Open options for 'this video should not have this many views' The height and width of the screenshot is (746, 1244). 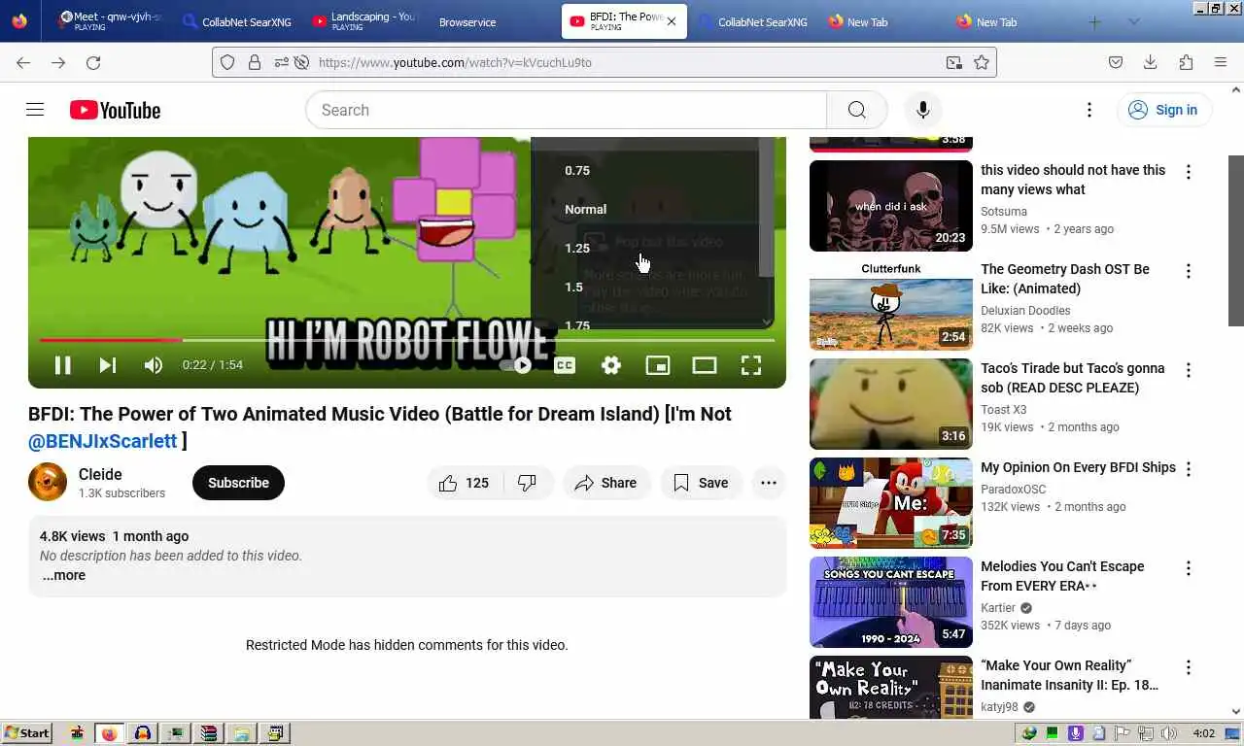tap(1188, 172)
